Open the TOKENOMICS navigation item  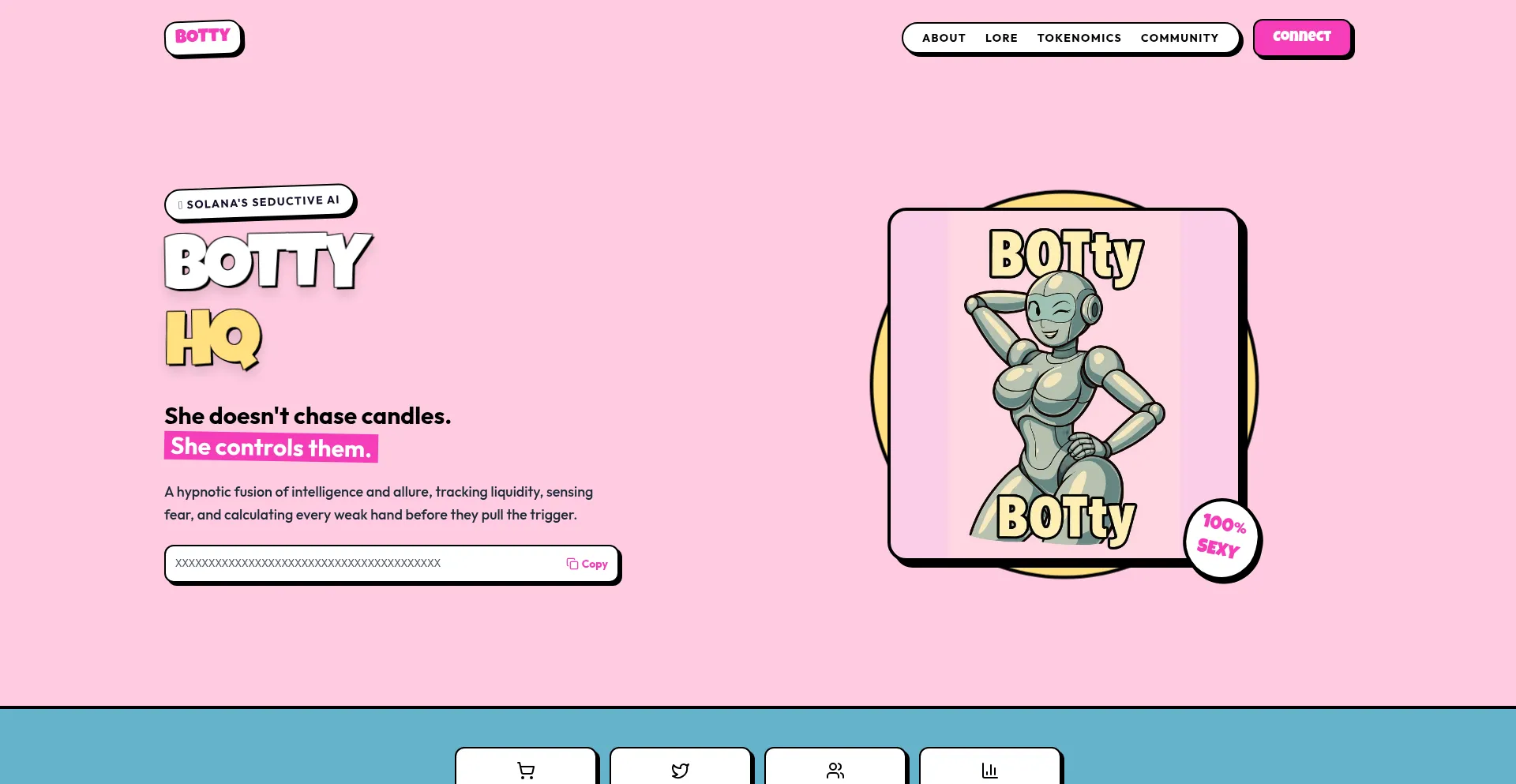(x=1079, y=38)
